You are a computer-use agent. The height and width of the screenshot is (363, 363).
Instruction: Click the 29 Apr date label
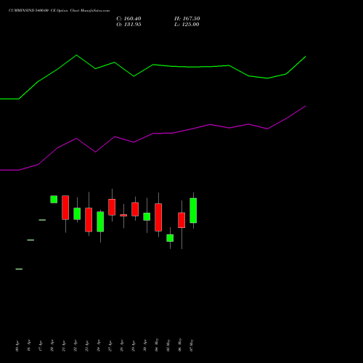click(x=133, y=346)
